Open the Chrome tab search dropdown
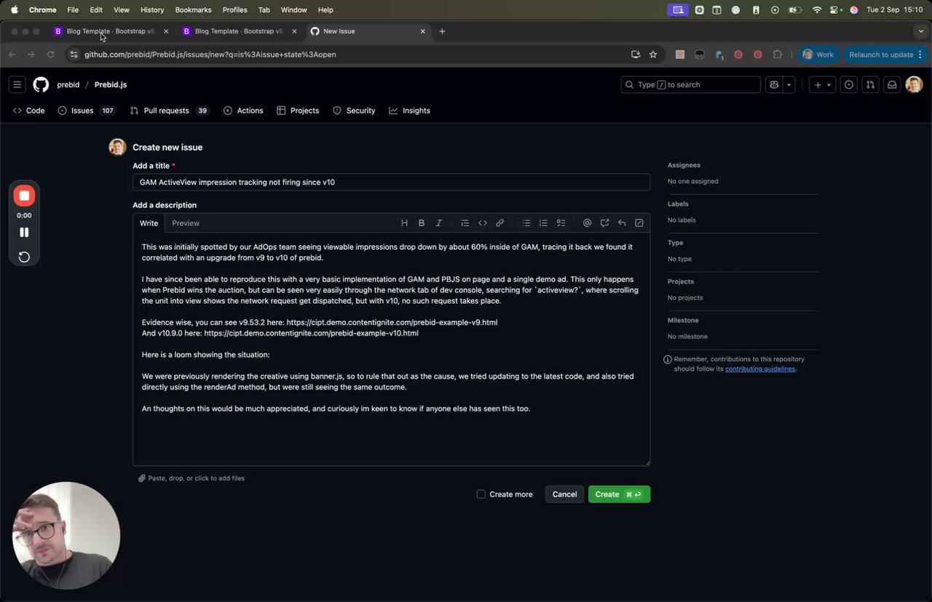The image size is (932, 602). pyautogui.click(x=921, y=31)
